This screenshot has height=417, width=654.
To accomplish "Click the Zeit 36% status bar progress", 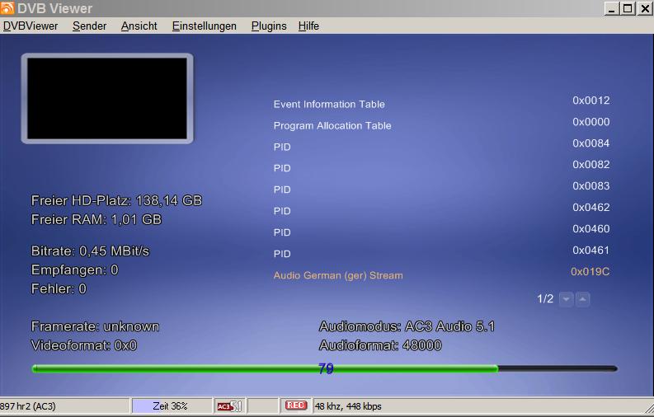I will tap(170, 405).
